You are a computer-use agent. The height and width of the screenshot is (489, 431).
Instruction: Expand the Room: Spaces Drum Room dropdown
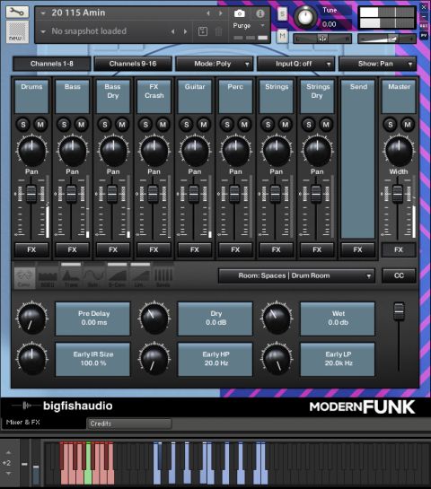(296, 275)
